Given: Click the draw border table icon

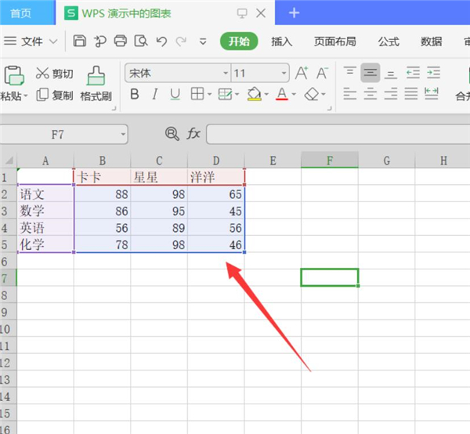Looking at the screenshot, I should pos(225,95).
